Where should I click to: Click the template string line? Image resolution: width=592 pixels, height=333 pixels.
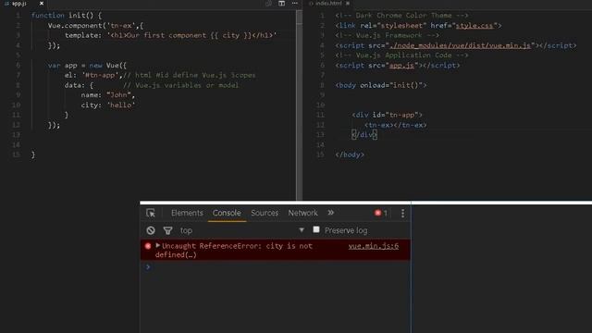(170, 35)
